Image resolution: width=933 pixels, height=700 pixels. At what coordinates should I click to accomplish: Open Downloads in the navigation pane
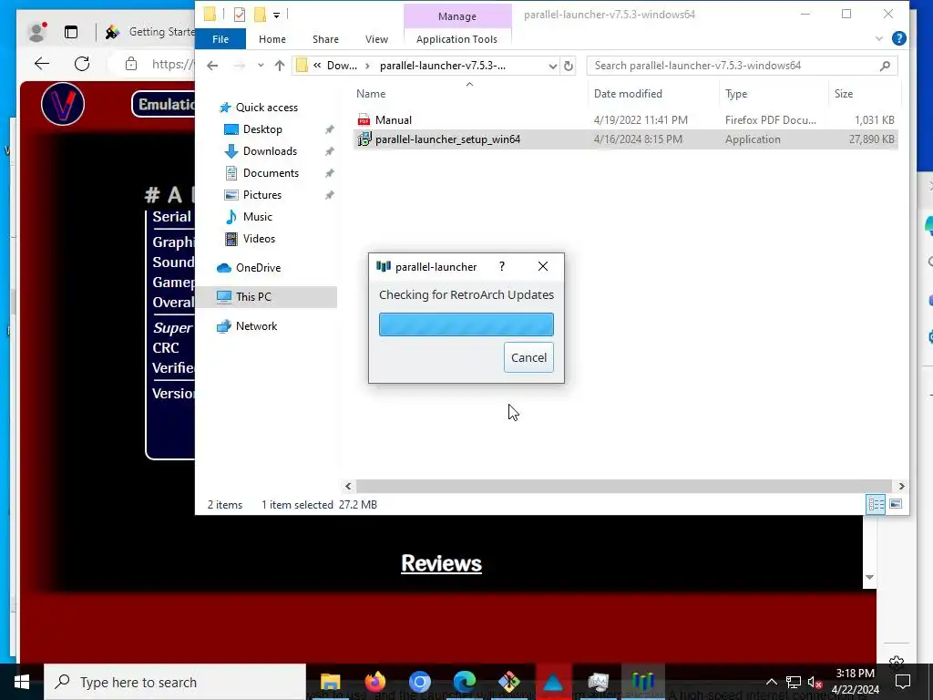pyautogui.click(x=270, y=151)
